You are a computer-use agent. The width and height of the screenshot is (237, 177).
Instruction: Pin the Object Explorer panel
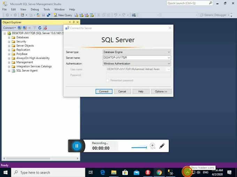coord(74,22)
